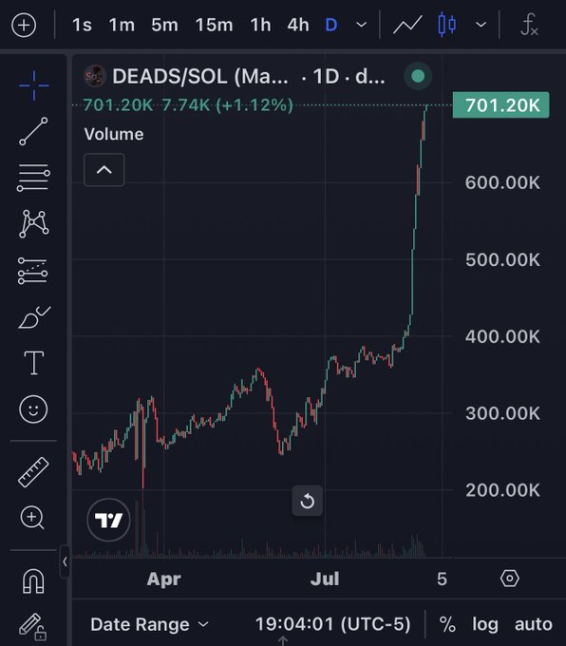Viewport: 566px width, 646px height.
Task: Toggle percent scale mode
Action: [x=447, y=624]
